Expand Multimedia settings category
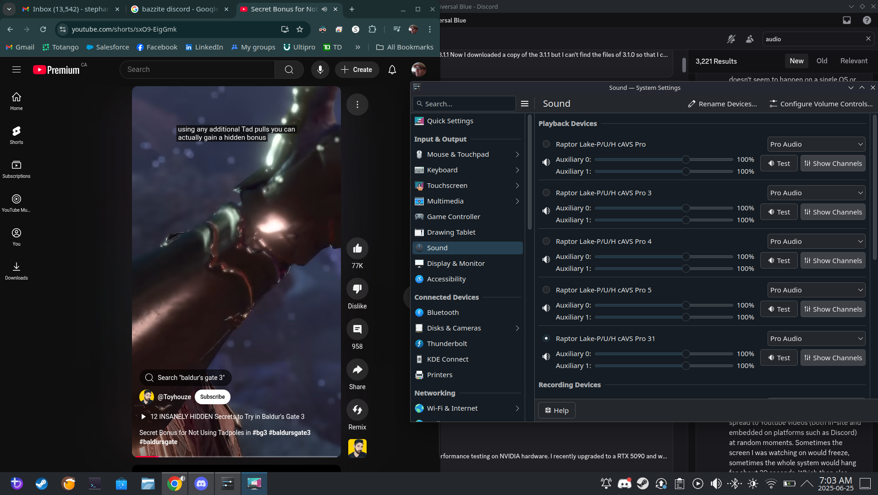This screenshot has width=878, height=495. click(x=467, y=201)
